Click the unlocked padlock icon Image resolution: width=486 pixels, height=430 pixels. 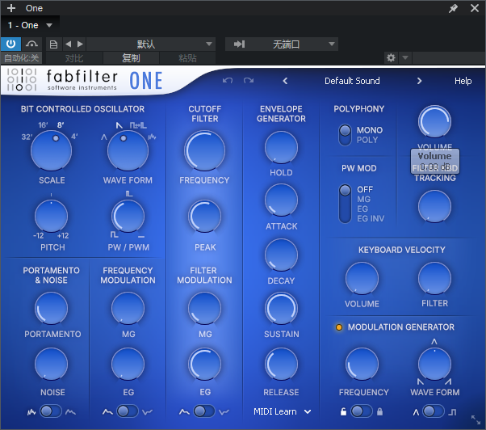[343, 411]
